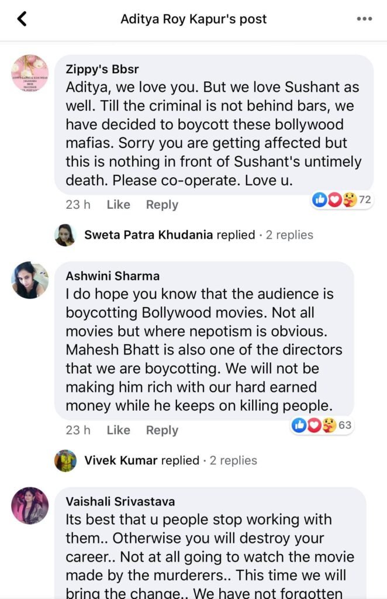This screenshot has width=387, height=599.
Task: Open the three-dots more options menu
Action: point(364,19)
